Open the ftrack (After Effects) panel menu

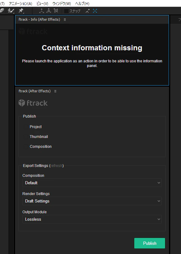pos(55,91)
